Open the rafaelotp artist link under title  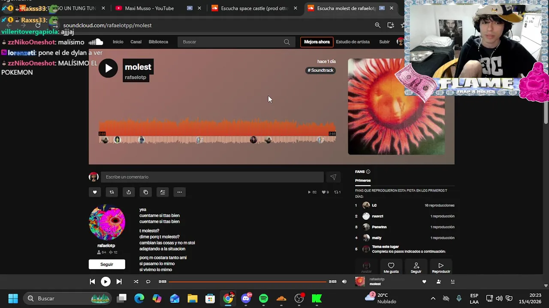[136, 77]
